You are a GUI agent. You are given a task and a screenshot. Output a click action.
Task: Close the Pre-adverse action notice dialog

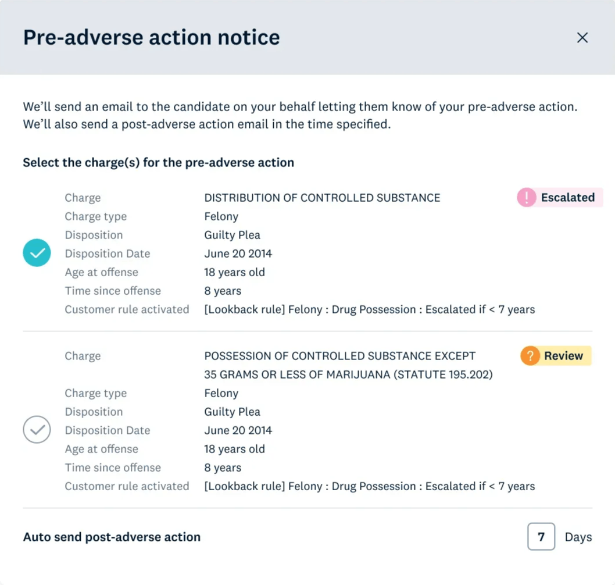tap(582, 38)
